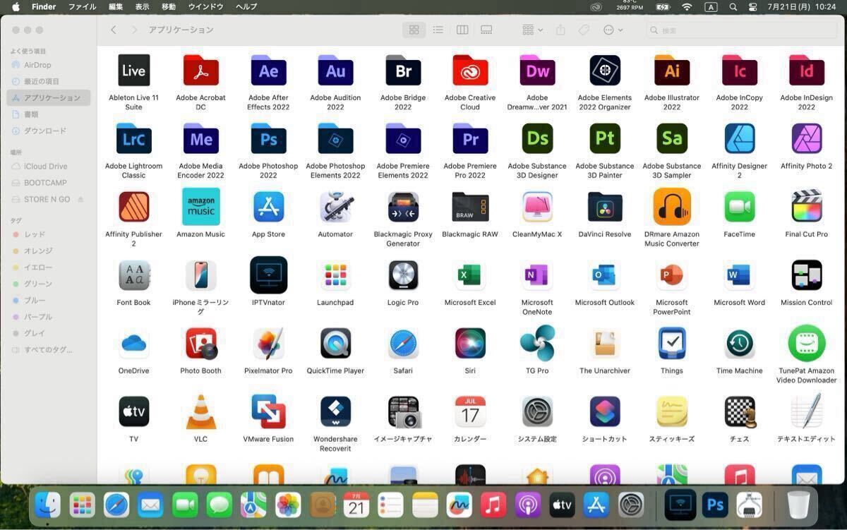Open the 表示 menu
Screen dimensions: 847x530
pyautogui.click(x=142, y=6)
